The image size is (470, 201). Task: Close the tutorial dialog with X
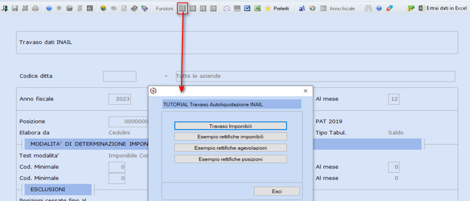pos(305,91)
